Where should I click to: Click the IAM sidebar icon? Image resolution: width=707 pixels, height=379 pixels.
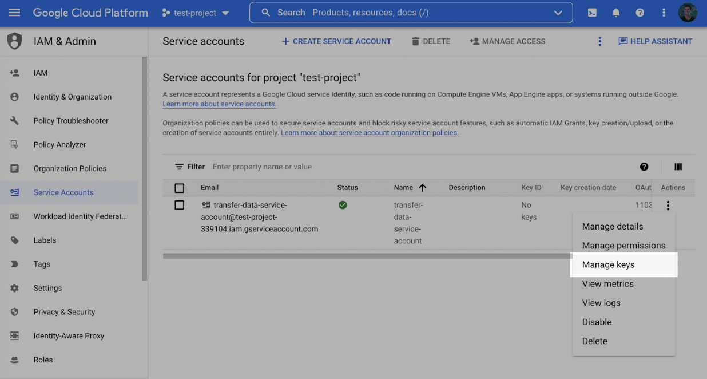[x=15, y=73]
